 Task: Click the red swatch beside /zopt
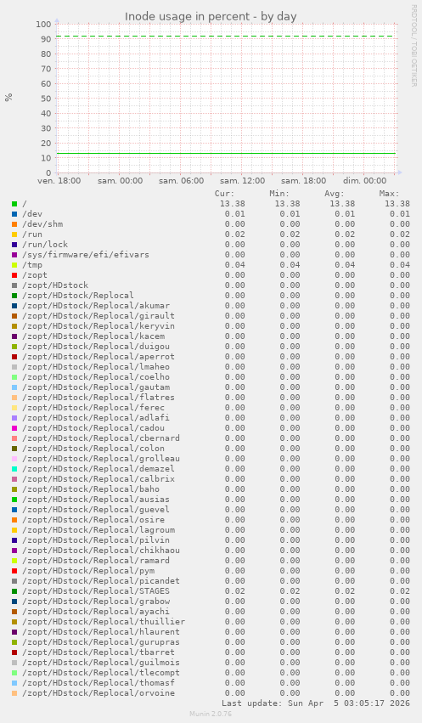coord(14,275)
